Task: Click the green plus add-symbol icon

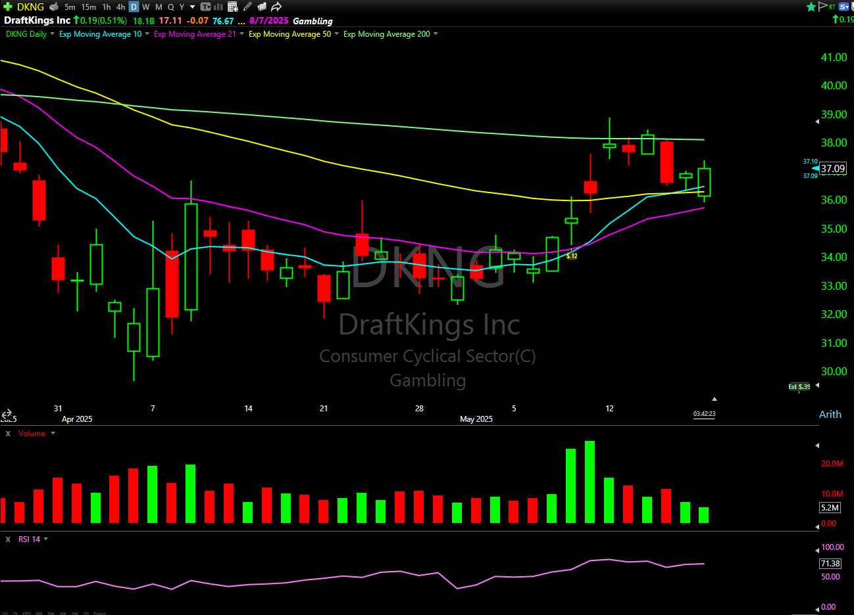Action: pyautogui.click(x=8, y=7)
